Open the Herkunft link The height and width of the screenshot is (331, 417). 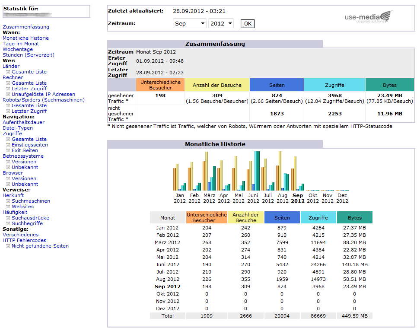click(13, 195)
